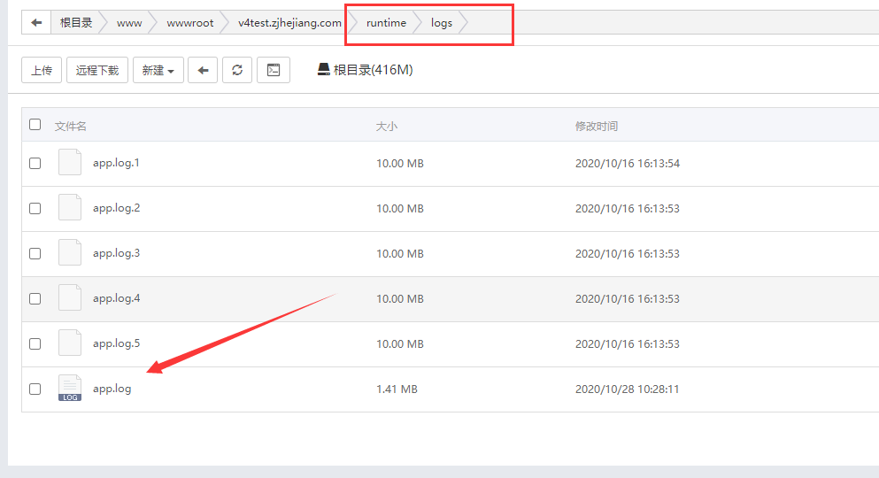Image resolution: width=879 pixels, height=478 pixels.
Task: Click the toolbar back arrow button
Action: click(x=203, y=70)
